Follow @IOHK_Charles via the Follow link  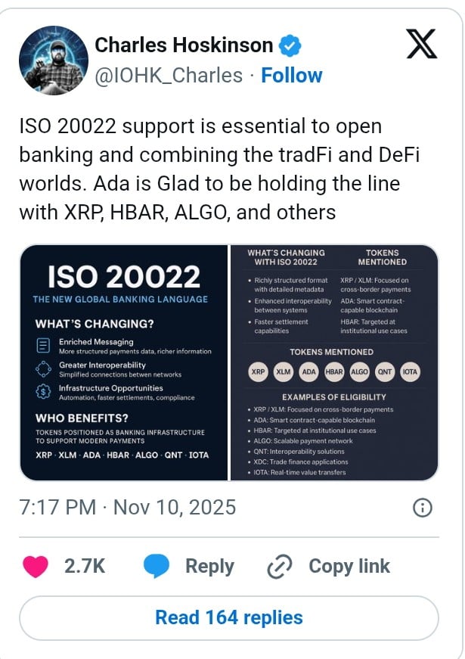pyautogui.click(x=292, y=75)
